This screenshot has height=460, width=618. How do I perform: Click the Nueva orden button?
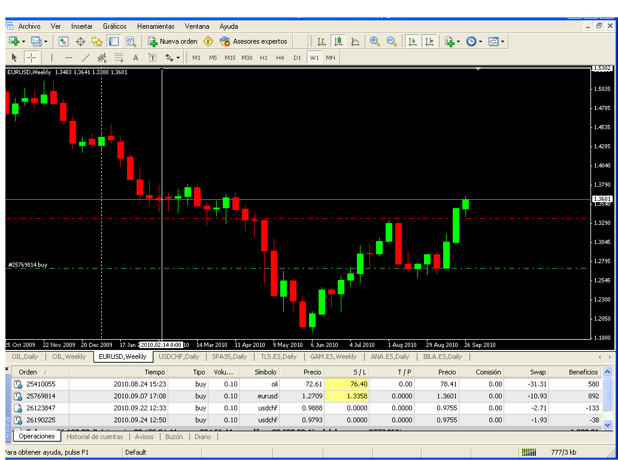(173, 41)
